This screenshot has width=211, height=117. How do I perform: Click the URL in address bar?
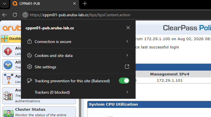(x=80, y=15)
